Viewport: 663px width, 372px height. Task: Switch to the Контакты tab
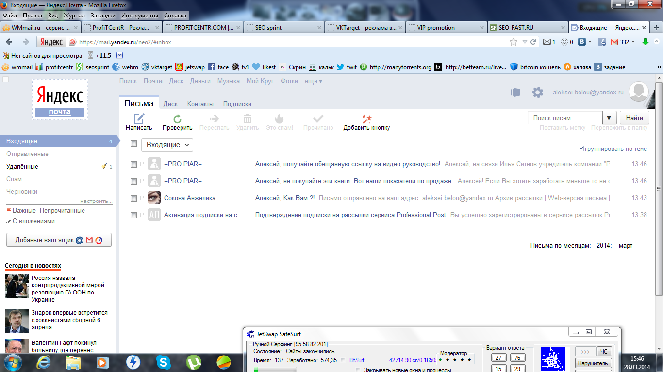click(200, 104)
